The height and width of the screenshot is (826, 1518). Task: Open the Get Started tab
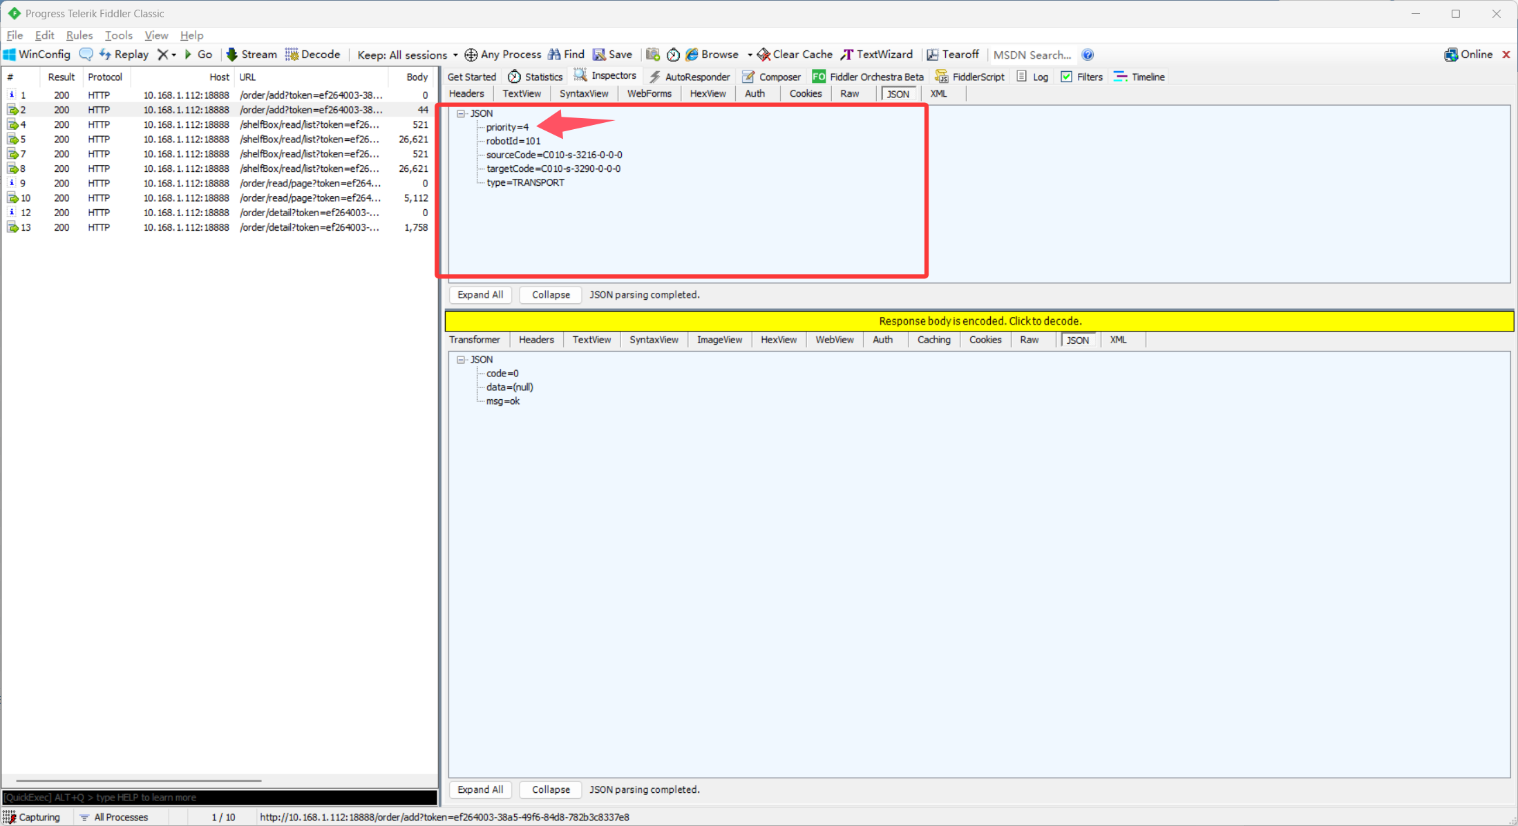coord(471,77)
